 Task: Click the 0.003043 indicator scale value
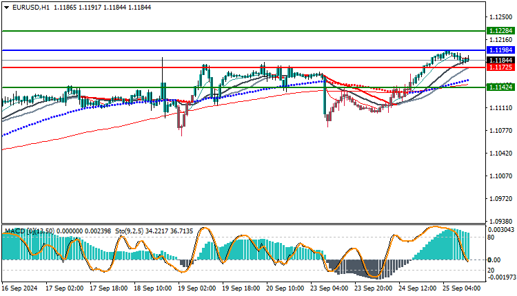coord(501,229)
